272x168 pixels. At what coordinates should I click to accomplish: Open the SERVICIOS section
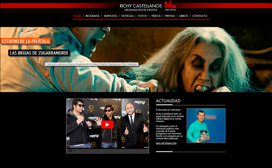point(110,16)
